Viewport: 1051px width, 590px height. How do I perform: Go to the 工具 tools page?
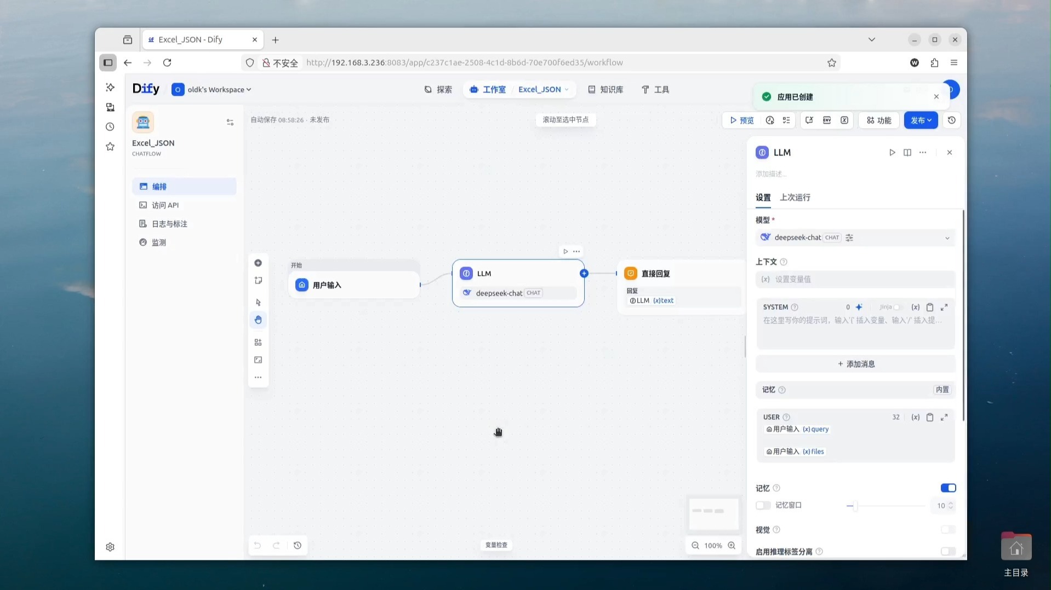tap(655, 90)
